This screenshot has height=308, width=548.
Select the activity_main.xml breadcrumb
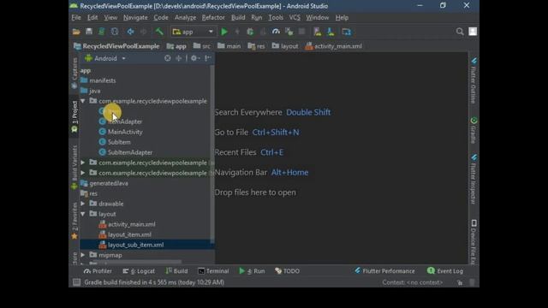[334, 46]
